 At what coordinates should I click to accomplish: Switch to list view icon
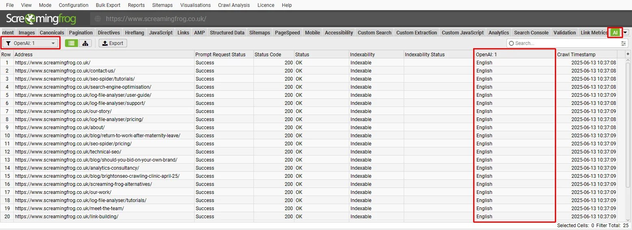coord(72,43)
